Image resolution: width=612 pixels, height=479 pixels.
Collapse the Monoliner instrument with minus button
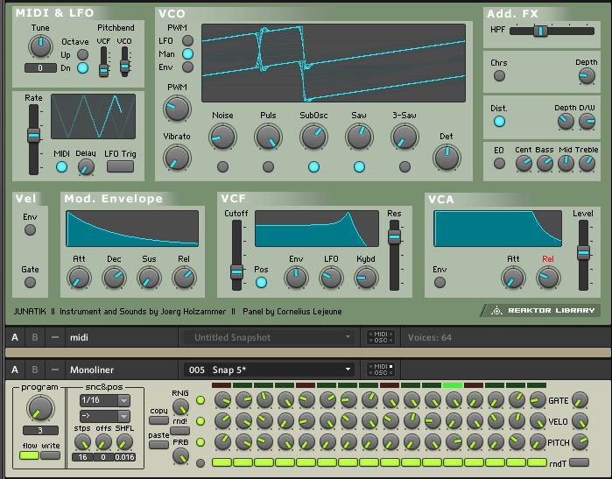55,370
